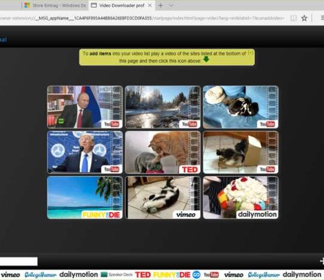The height and width of the screenshot is (280, 324).
Task: Add page to favorites star icon
Action: click(304, 18)
